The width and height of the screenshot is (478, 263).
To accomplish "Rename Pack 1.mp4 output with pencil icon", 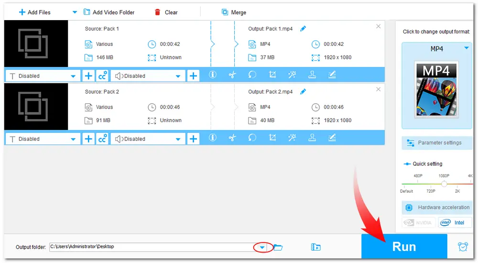I will [303, 29].
